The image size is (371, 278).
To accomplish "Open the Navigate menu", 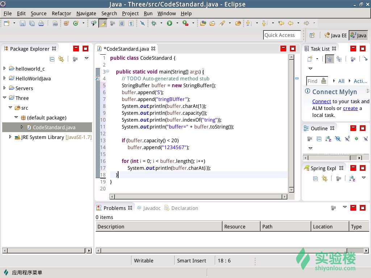I will 86,13.
